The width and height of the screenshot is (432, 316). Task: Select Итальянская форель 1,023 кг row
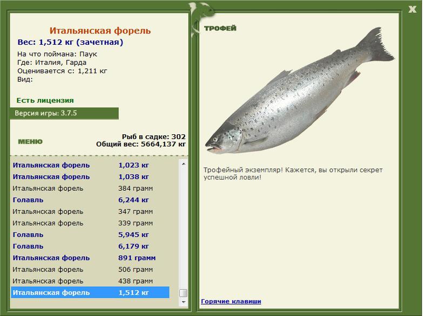(90, 166)
